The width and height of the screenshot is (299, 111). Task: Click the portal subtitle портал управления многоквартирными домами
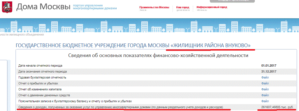click(95, 7)
